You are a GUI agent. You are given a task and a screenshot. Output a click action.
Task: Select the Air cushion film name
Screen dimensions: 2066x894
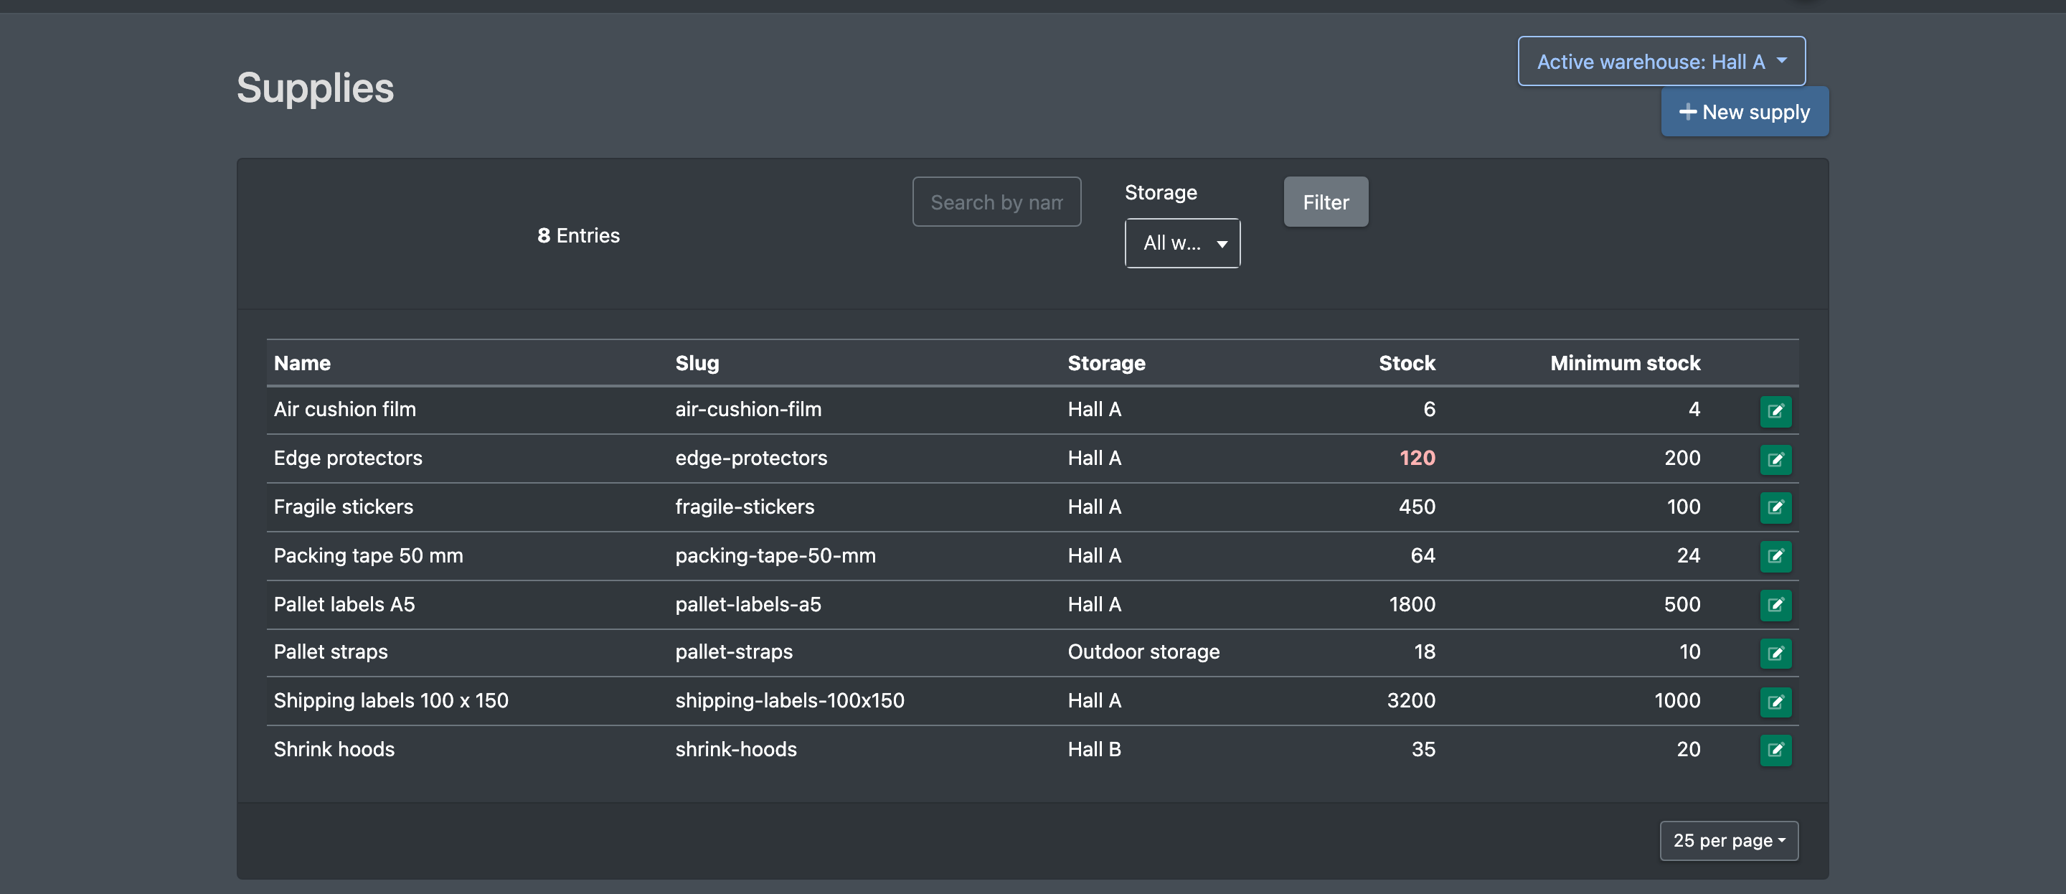pos(344,409)
